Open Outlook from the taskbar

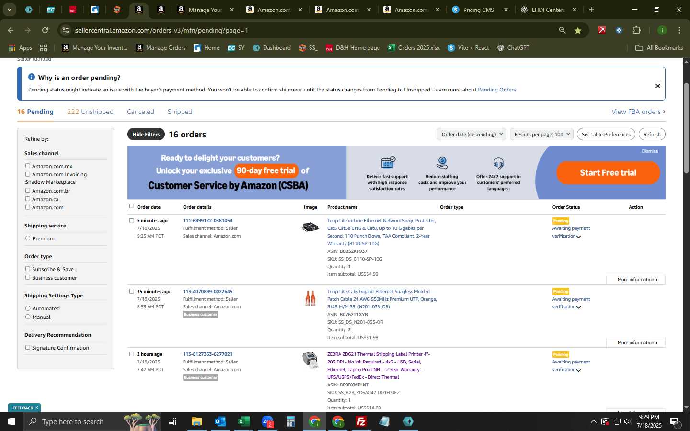(220, 421)
